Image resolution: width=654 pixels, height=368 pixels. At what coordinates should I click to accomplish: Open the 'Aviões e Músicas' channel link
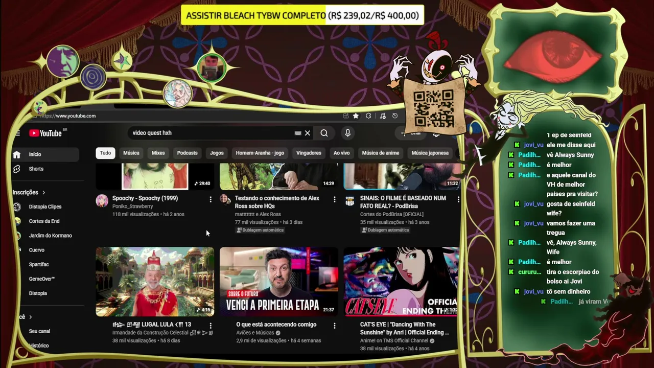click(255, 333)
